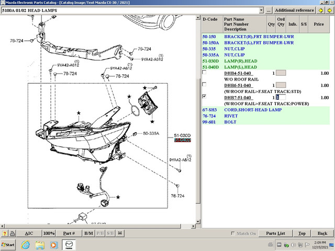Click the AIC button
This screenshot has width=335, height=251.
29,233
